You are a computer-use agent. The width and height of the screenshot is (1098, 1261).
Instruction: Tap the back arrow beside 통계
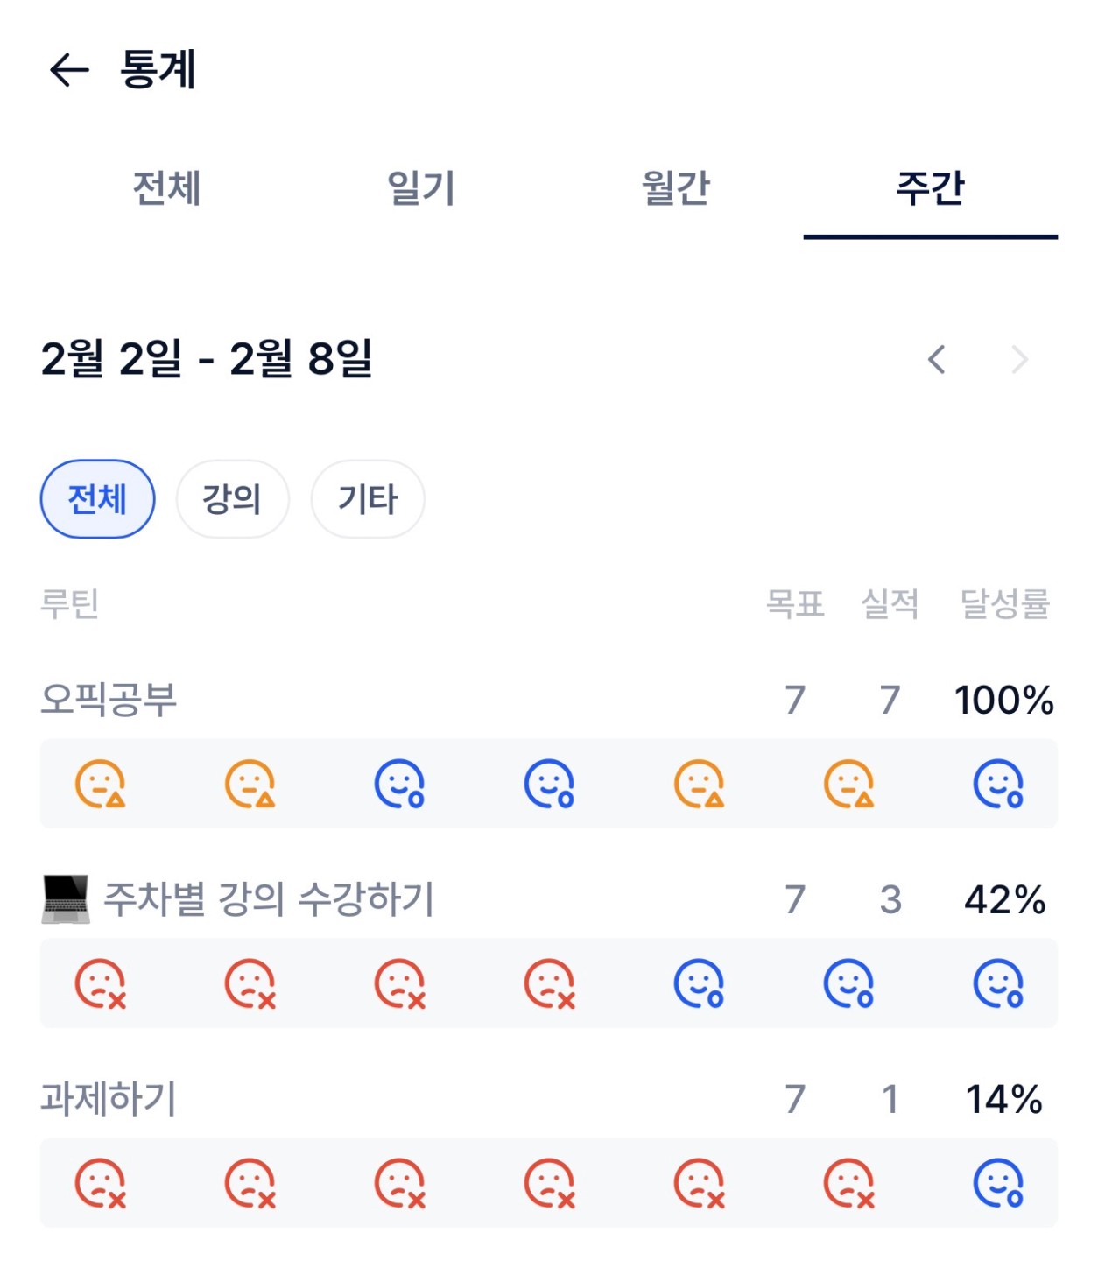(70, 70)
